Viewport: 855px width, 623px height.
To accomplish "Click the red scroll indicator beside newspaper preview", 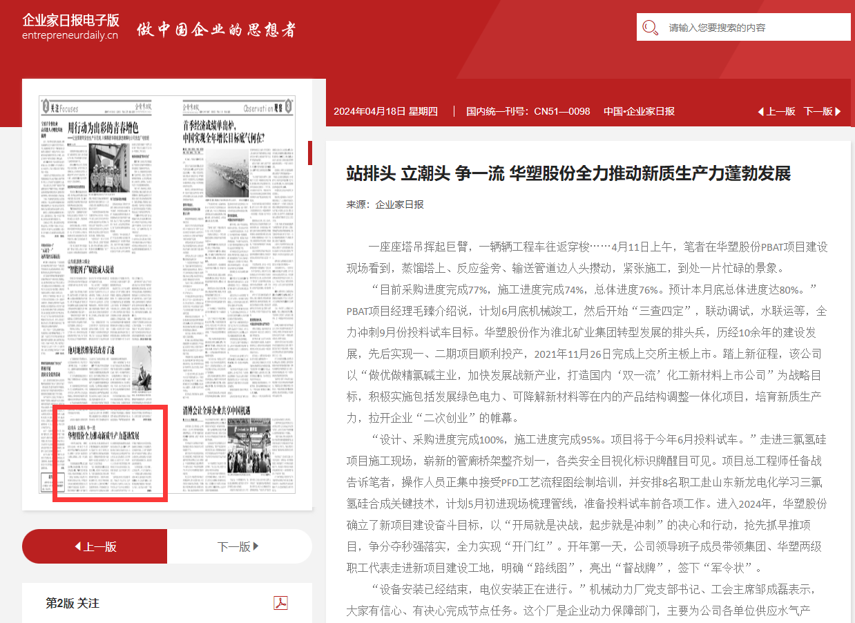I will pos(310,153).
